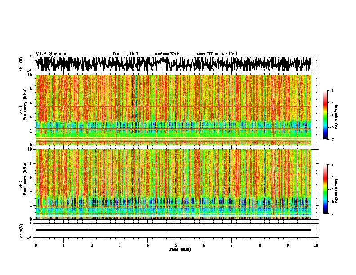Click time axis tick label "5"
This screenshot has width=356, height=275.
point(176,245)
